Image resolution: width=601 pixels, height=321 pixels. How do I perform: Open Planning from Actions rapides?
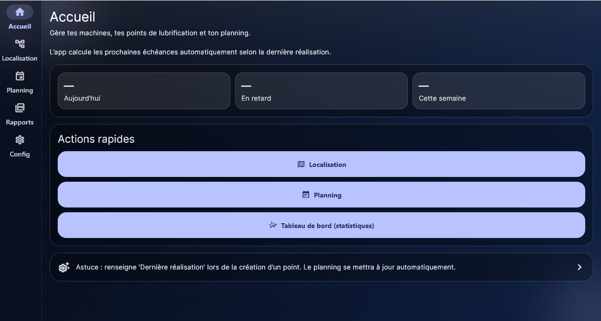321,195
